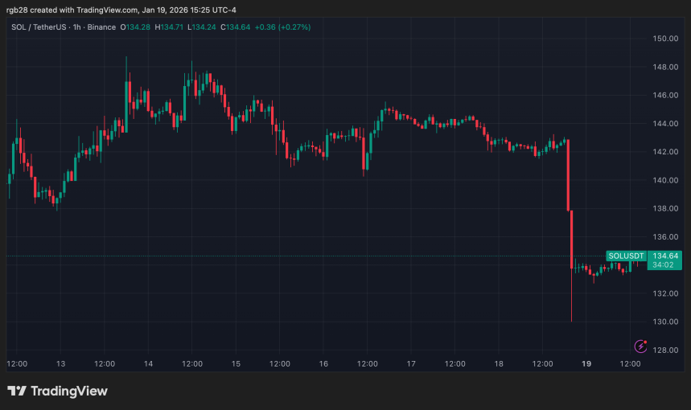The width and height of the screenshot is (691, 410).
Task: Click the purple lightning bolt icon
Action: point(641,346)
